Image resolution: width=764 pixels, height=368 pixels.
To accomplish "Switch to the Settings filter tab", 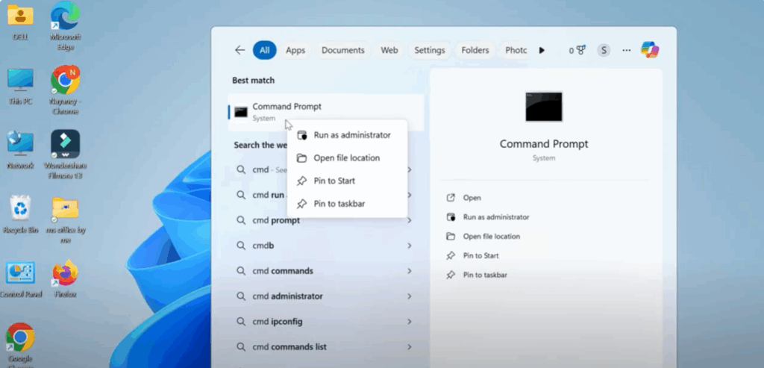I will 430,50.
